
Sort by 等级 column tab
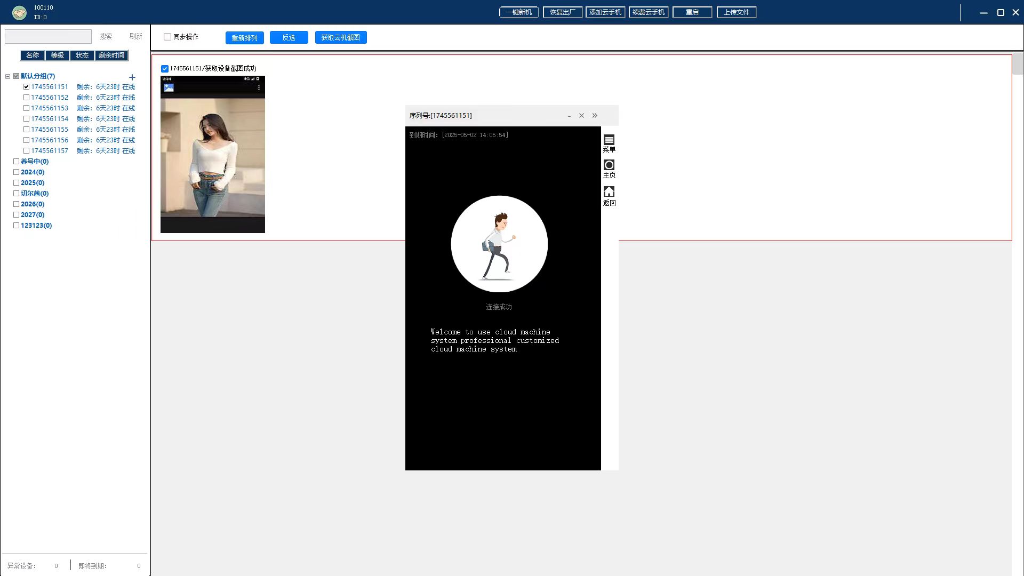[x=57, y=55]
